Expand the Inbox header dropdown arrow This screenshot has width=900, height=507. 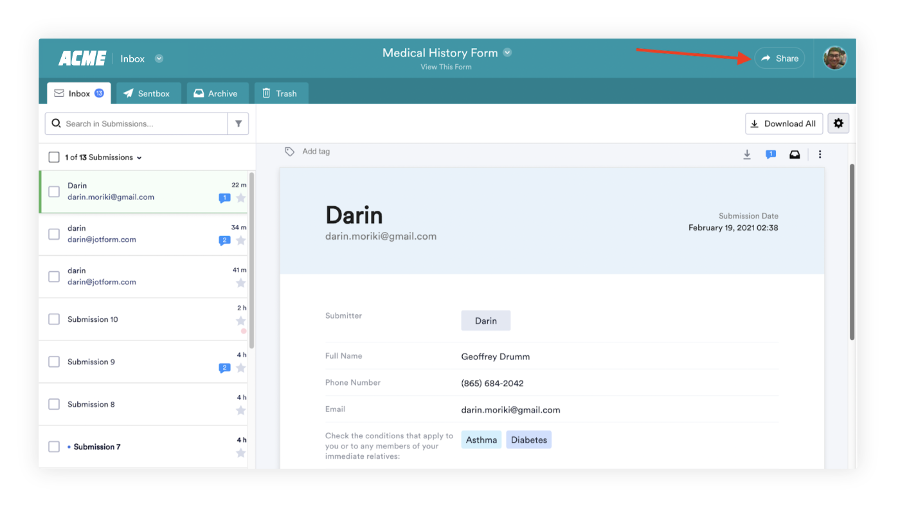(x=159, y=58)
